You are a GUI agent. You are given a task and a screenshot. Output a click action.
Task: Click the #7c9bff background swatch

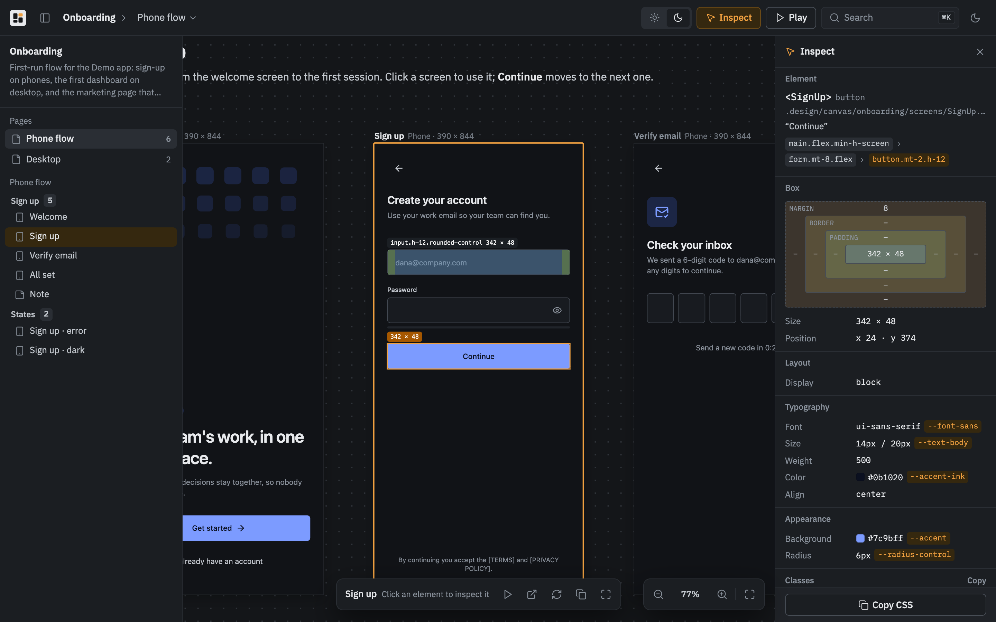click(860, 538)
